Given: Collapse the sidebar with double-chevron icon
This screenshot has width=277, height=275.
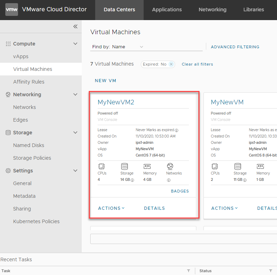Looking at the screenshot, I should (x=75, y=26).
